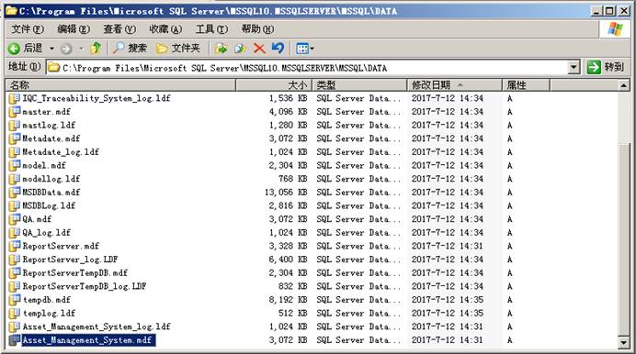This screenshot has height=354, width=636.
Task: Click the model.mdf file icon
Action: point(15,165)
